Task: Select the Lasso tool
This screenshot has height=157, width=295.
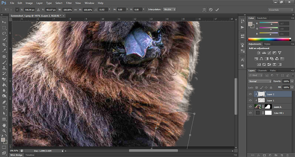Action: (x=4, y=33)
